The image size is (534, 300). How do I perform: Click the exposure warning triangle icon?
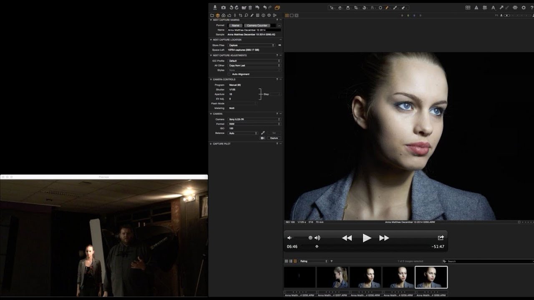pyautogui.click(x=476, y=7)
